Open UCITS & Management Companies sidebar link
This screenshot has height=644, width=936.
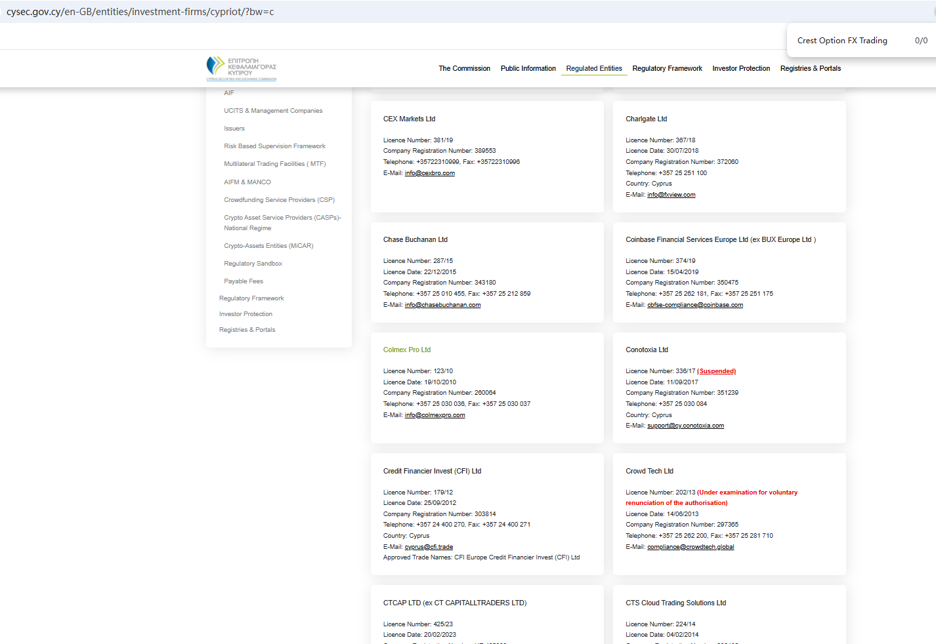click(273, 111)
